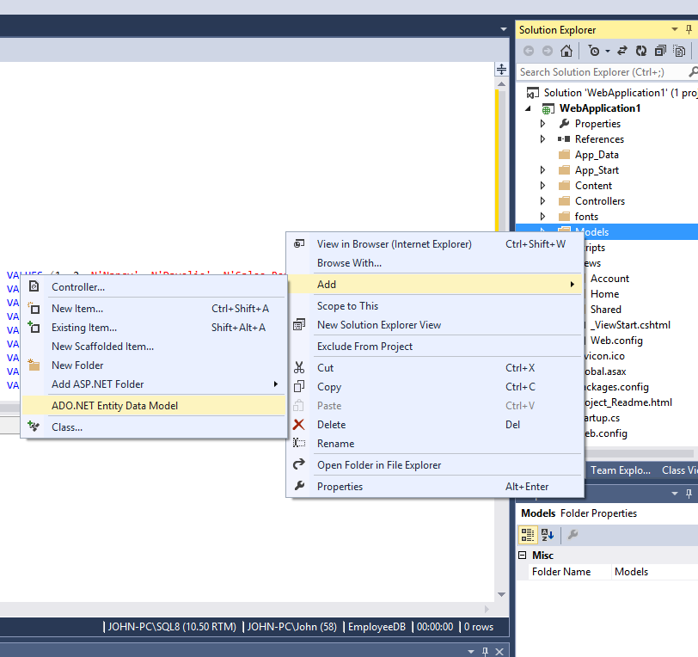The image size is (698, 657).
Task: Open the Pending Changes Filter dropdown arrow
Action: pos(607,51)
